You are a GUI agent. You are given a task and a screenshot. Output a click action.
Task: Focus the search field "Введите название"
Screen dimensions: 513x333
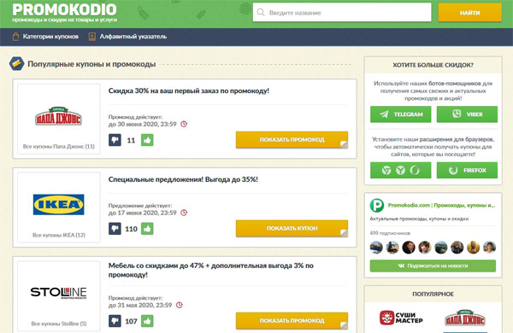342,13
